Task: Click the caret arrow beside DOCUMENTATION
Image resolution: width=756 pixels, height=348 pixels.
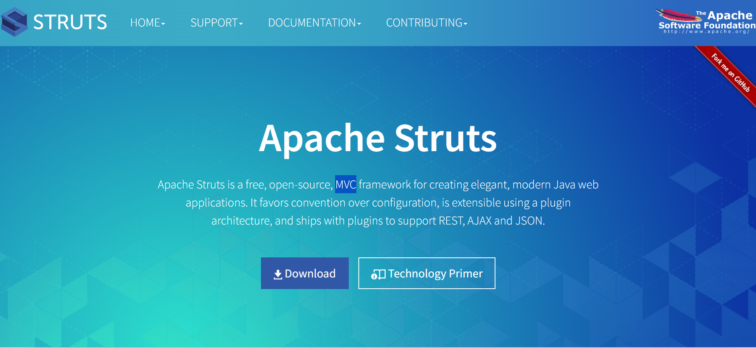Action: (x=359, y=24)
